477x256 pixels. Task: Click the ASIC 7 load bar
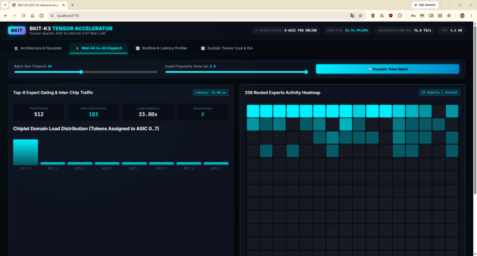pyautogui.click(x=216, y=163)
